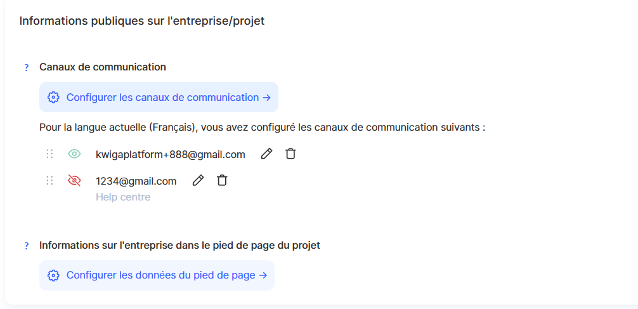
Task: Click gear icon in communication channels button
Action: (54, 98)
